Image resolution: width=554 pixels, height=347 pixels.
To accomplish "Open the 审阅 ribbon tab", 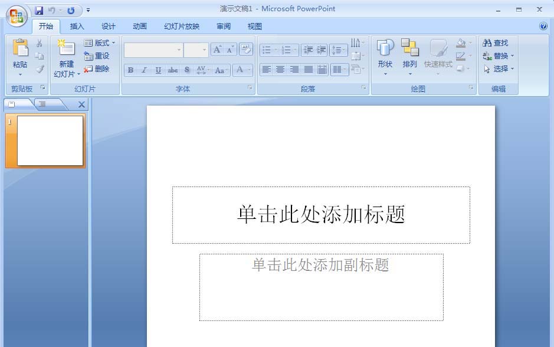I will (x=223, y=26).
